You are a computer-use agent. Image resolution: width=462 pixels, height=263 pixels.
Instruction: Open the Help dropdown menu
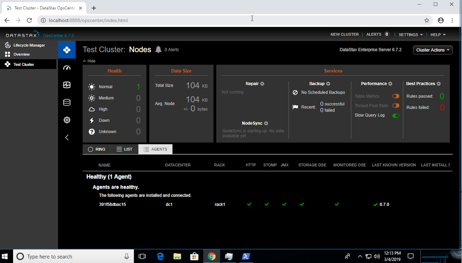[x=438, y=35]
